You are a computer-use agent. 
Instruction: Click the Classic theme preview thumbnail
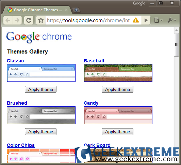click(x=41, y=73)
